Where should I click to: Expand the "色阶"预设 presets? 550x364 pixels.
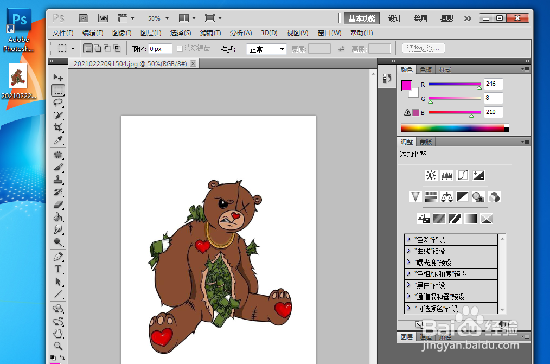tap(408, 240)
